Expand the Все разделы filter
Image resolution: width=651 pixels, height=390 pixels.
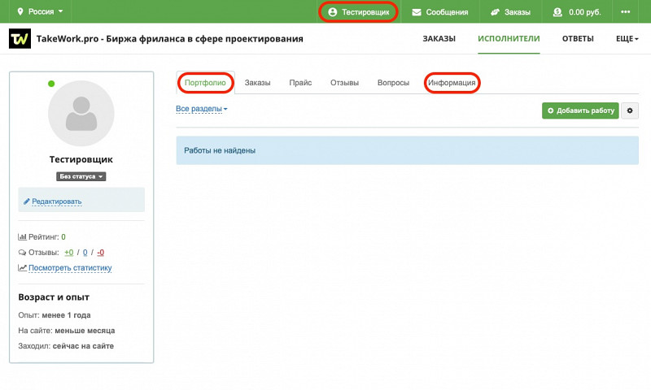[x=201, y=109]
